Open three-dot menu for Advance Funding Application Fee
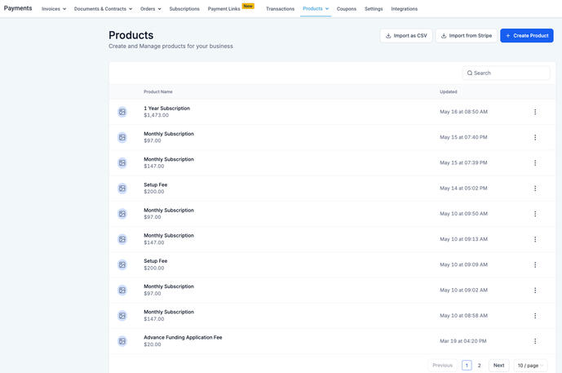Screen dimensions: 562x373 click(x=535, y=341)
